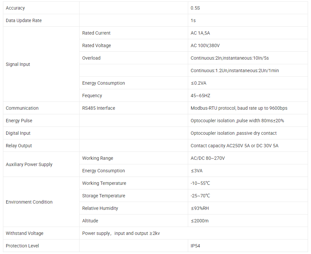Screen dimensions: 311x254
Task: Select the Storage Temperature cell
Action: pos(134,196)
